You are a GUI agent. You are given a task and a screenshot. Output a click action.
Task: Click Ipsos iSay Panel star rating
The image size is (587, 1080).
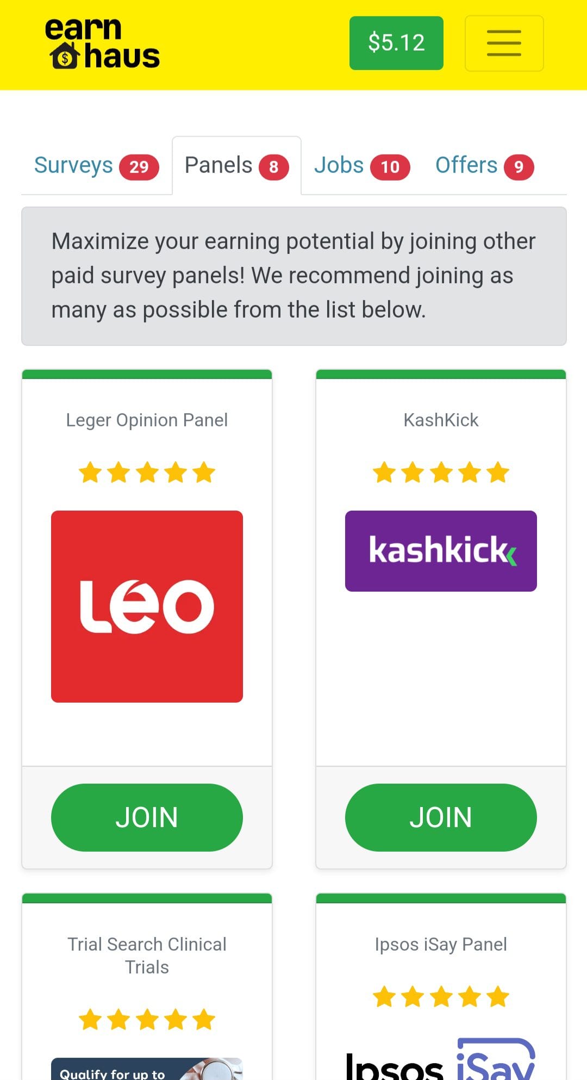(x=441, y=997)
